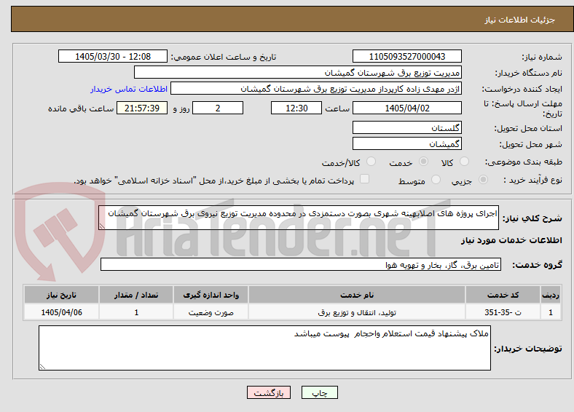The width and height of the screenshot is (574, 412).
Task: Click the تاریخ نیاز column header
Action: [x=61, y=295]
